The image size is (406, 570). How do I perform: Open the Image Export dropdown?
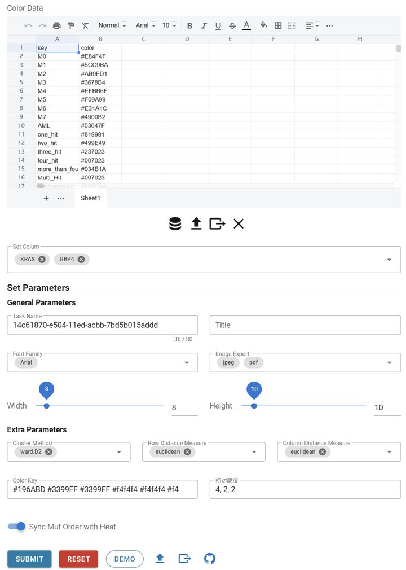[x=389, y=362]
